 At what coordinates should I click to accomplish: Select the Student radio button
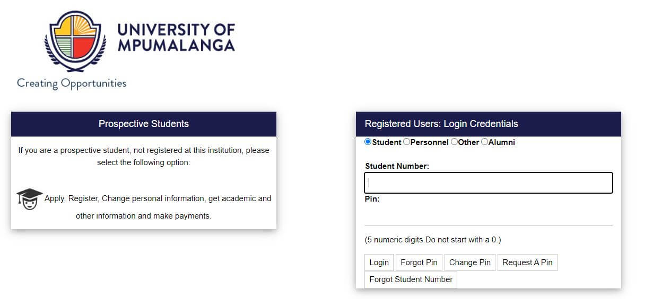click(368, 142)
